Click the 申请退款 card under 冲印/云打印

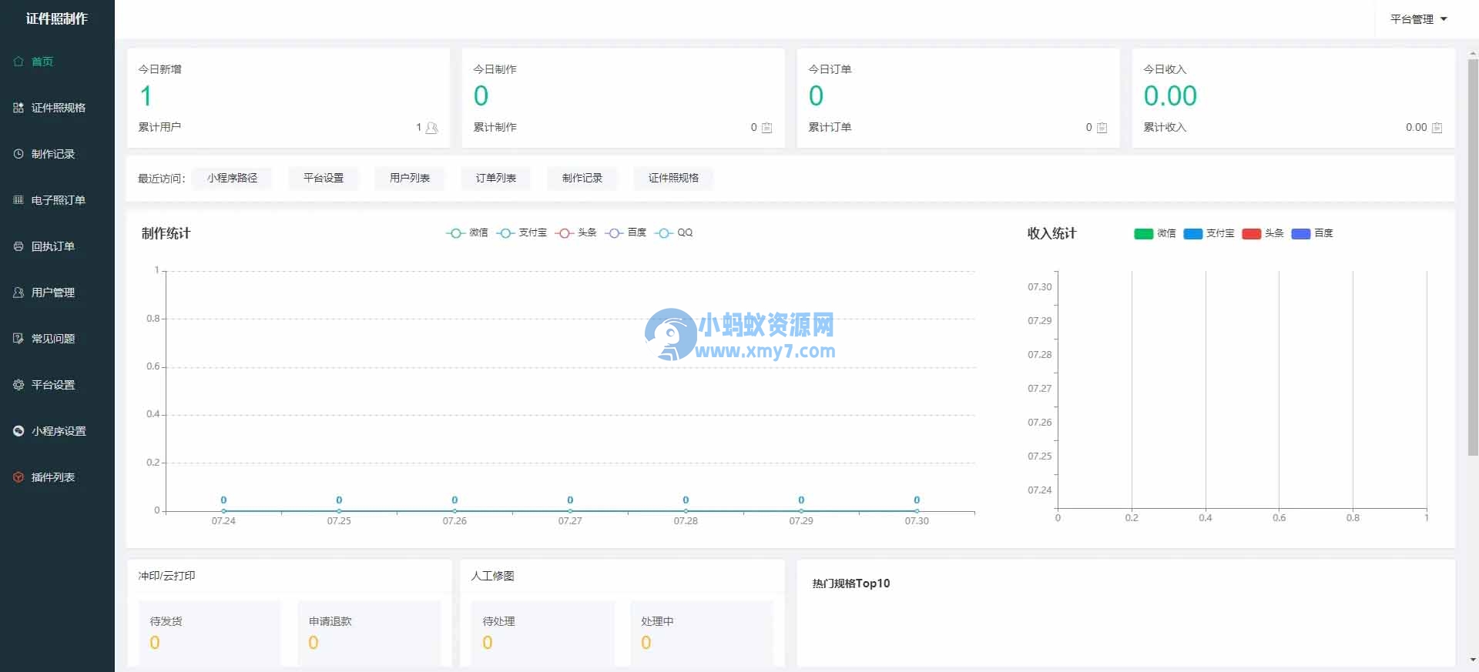click(368, 633)
